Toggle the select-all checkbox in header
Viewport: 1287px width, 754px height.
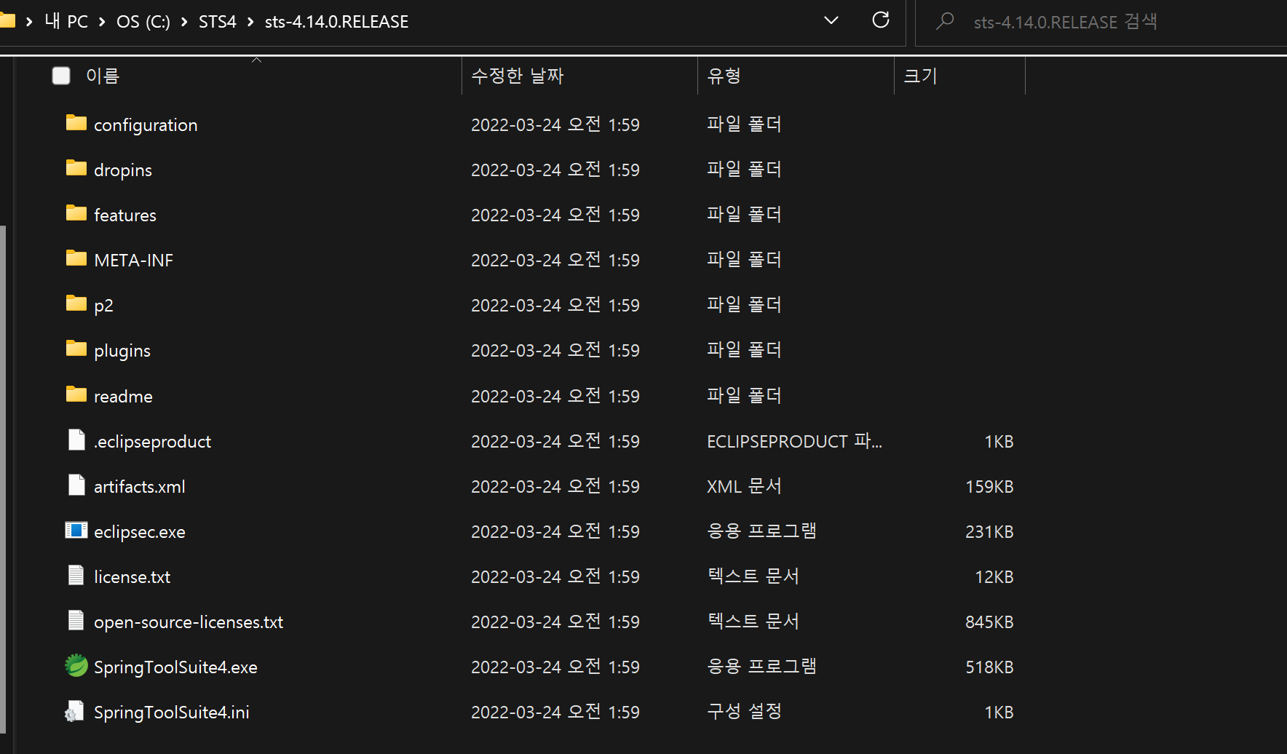point(61,76)
